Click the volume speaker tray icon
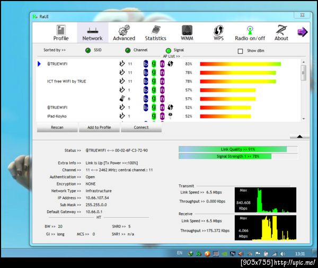Image resolution: width=318 pixels, height=268 pixels. [282, 254]
